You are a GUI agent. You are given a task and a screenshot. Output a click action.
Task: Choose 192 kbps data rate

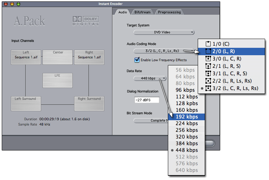click(186, 117)
